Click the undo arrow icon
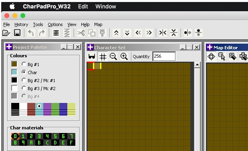Image resolution: width=248 pixels, height=151 pixels. click(x=31, y=33)
